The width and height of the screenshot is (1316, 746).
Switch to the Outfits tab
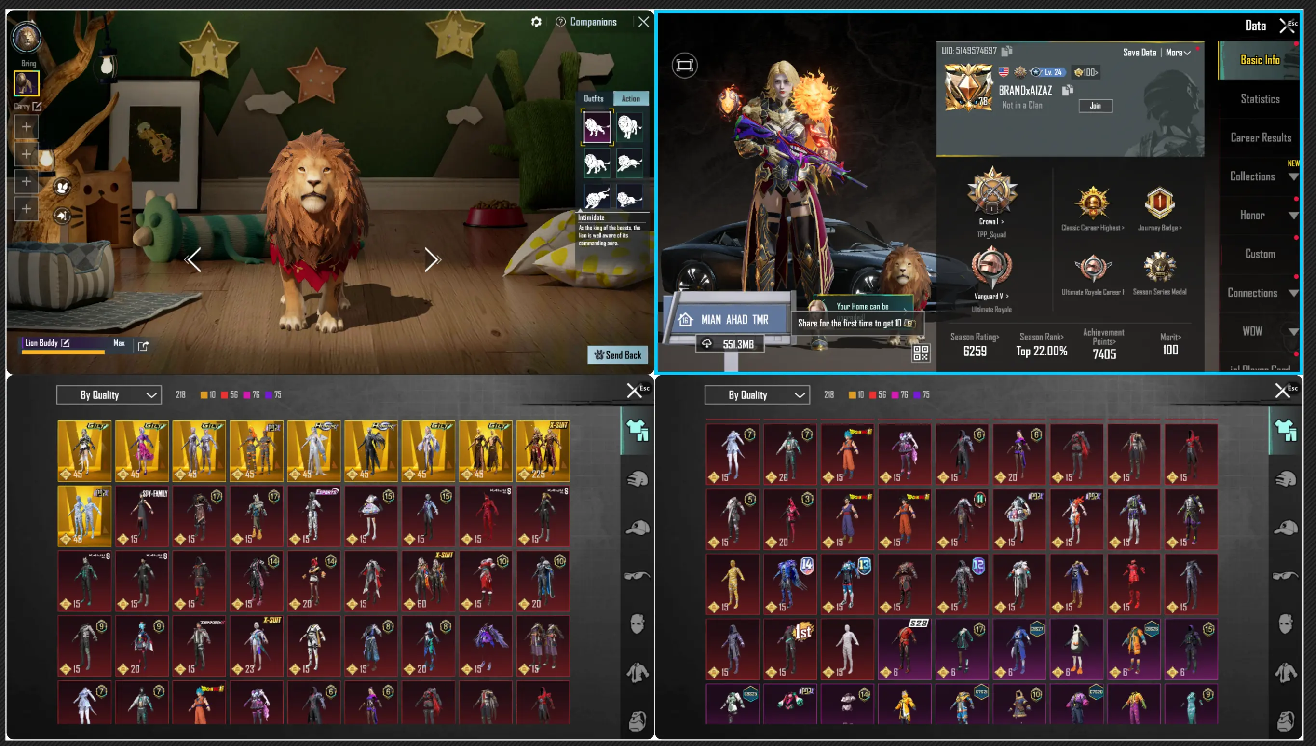click(x=593, y=98)
